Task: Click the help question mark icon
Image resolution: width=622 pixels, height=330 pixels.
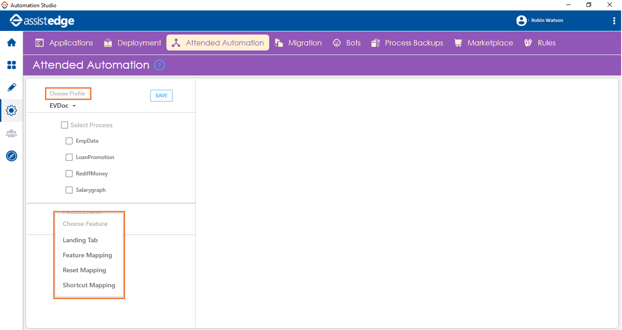Action: click(x=159, y=65)
